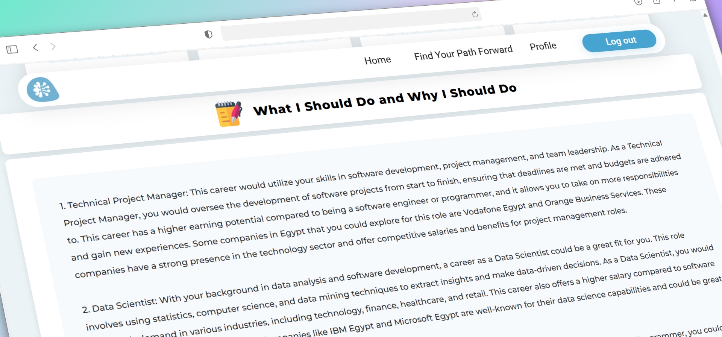Go to Find Your Path Forward
The height and width of the screenshot is (337, 722).
coord(463,53)
